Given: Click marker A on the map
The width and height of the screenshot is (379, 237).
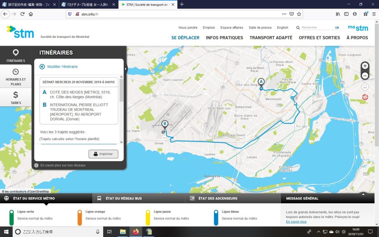Looking at the screenshot, I should 261,81.
